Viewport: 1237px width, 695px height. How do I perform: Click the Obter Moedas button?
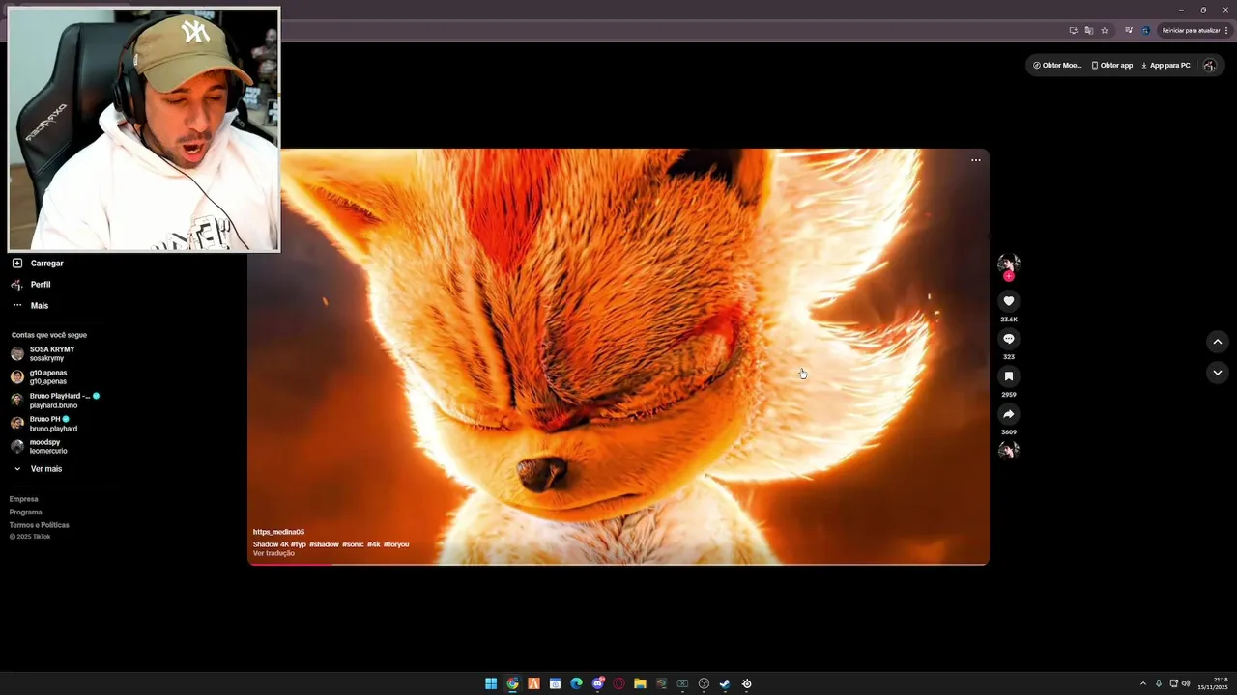[1057, 66]
